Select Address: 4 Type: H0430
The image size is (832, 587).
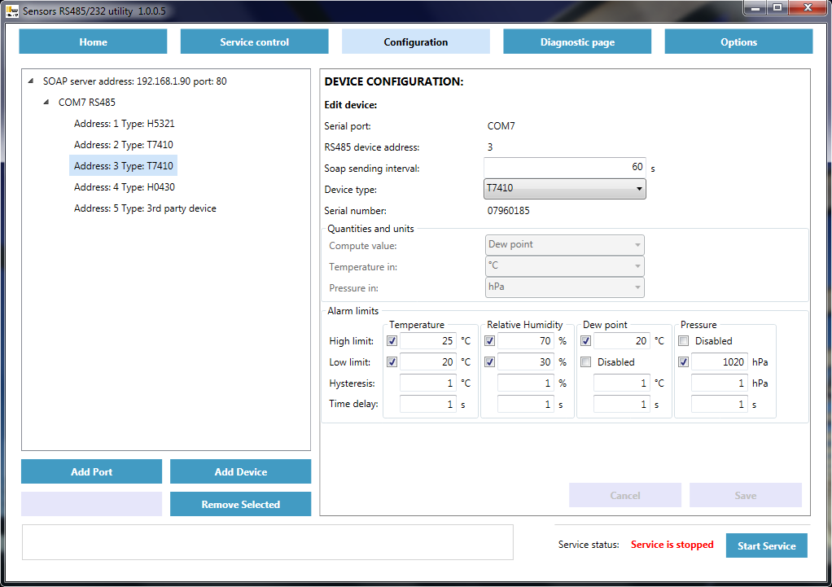point(125,186)
